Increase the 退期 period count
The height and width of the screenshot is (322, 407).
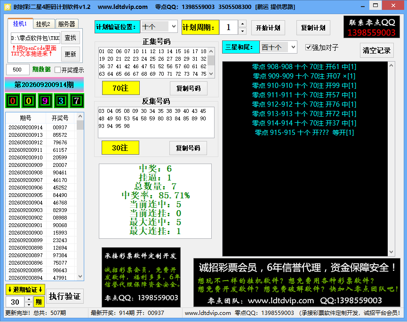click(x=29, y=299)
